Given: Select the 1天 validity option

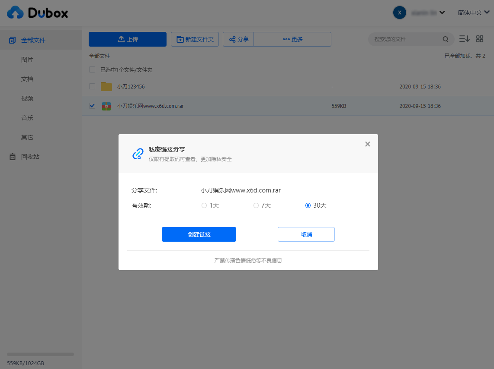Looking at the screenshot, I should click(204, 205).
